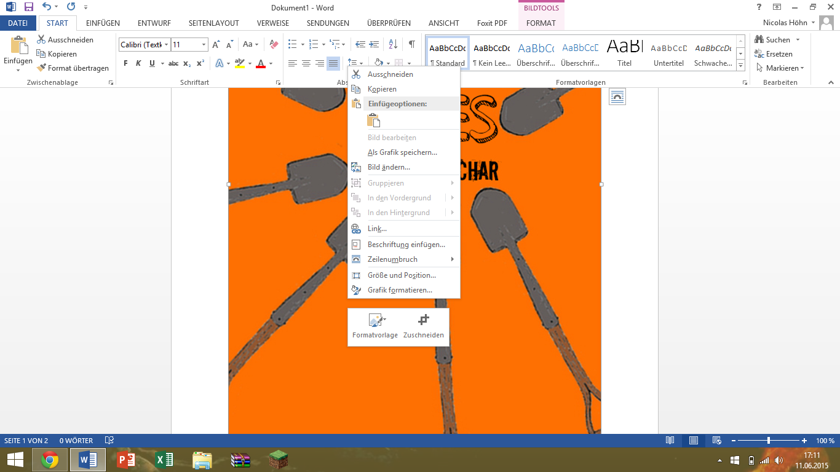The width and height of the screenshot is (840, 472).
Task: Click the layout options icon beside image
Action: (617, 96)
